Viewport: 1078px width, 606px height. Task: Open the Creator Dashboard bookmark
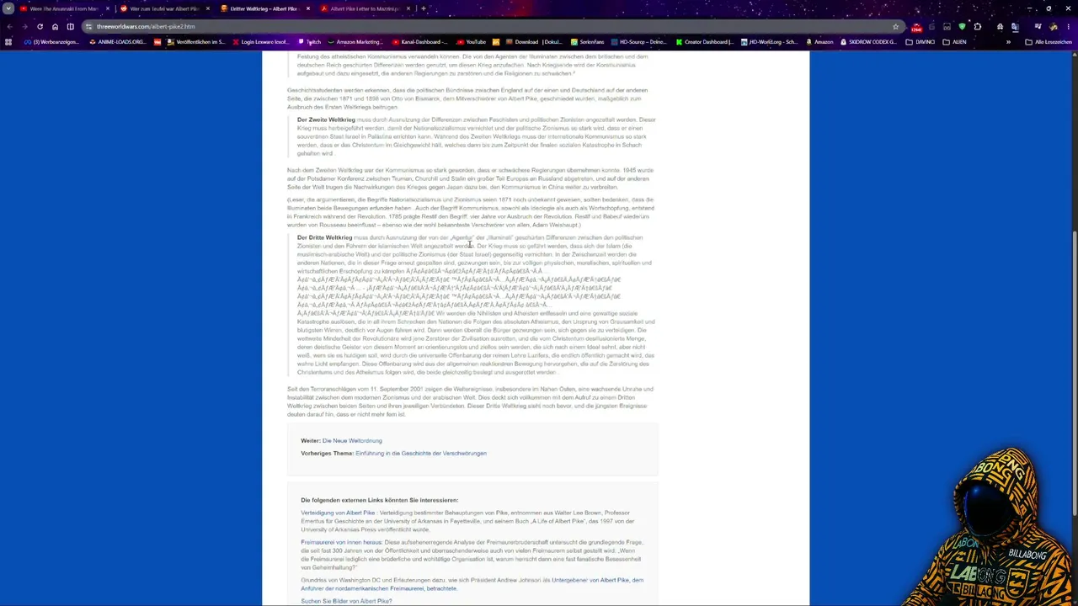(x=705, y=42)
